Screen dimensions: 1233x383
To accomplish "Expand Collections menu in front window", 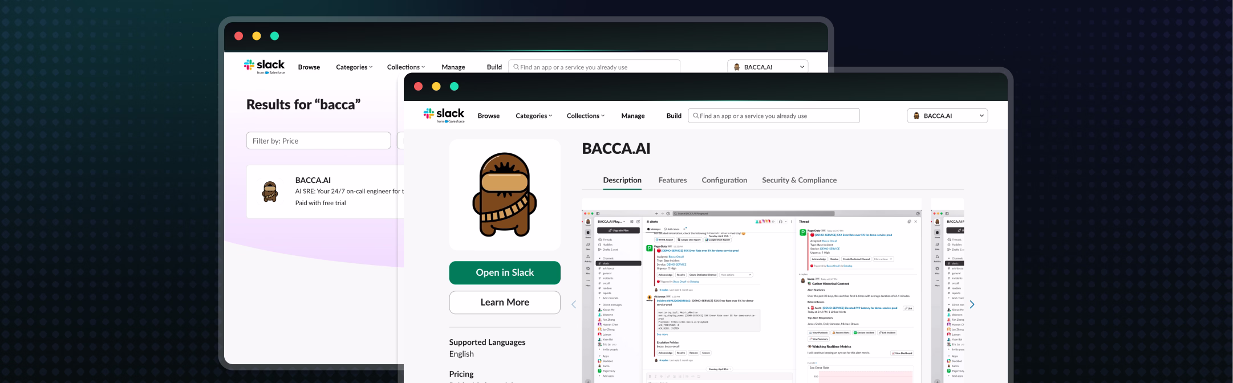I will pyautogui.click(x=586, y=116).
